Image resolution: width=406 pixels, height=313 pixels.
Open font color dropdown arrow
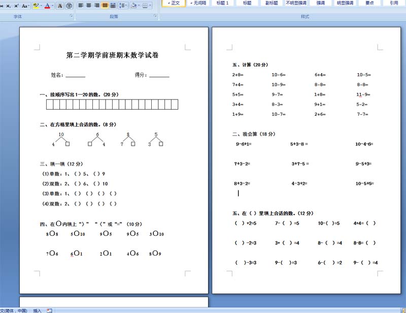[x=53, y=6]
